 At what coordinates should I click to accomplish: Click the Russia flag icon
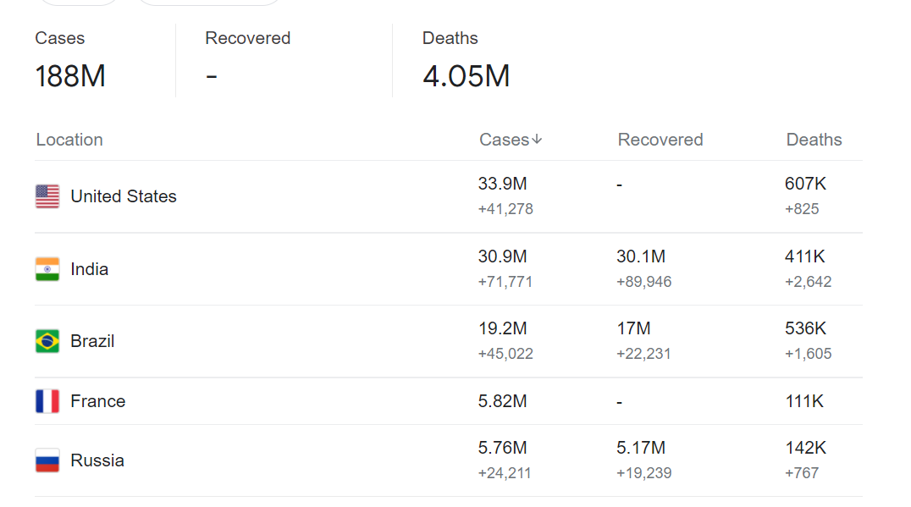(47, 460)
